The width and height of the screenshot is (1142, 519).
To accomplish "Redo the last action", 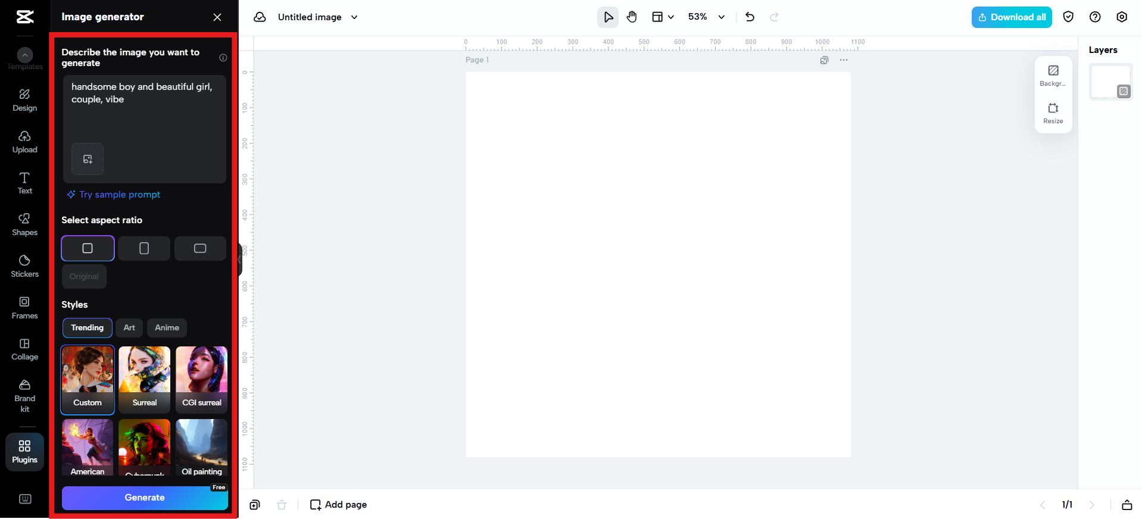I will (774, 17).
